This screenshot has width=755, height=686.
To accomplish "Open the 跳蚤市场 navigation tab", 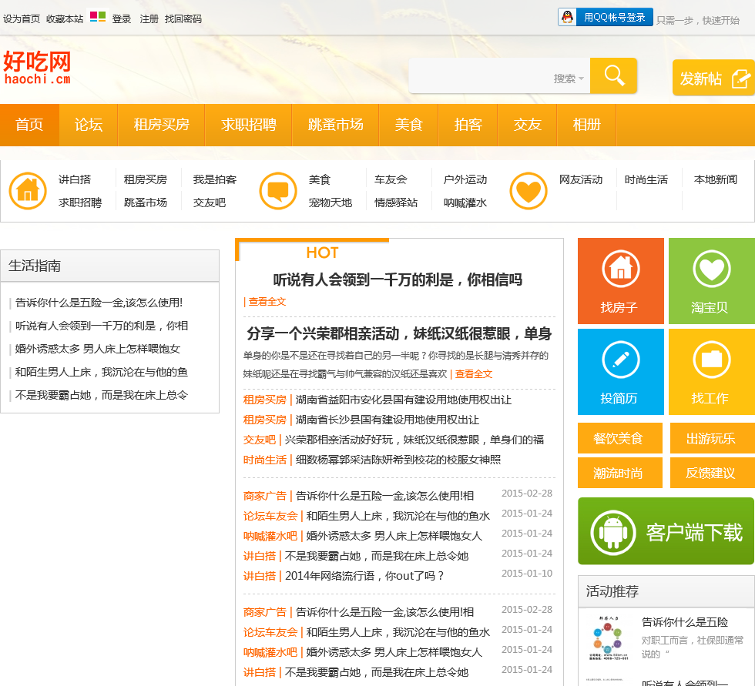I will tap(336, 125).
